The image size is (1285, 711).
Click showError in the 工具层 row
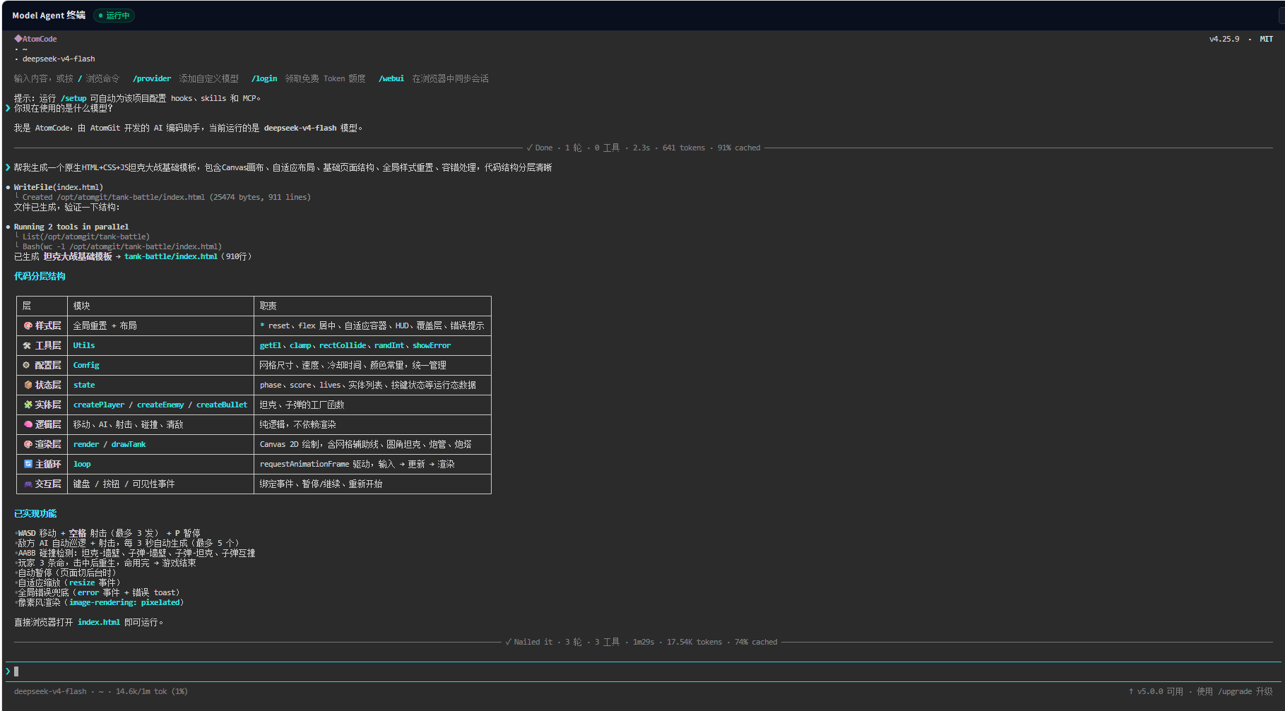(432, 345)
